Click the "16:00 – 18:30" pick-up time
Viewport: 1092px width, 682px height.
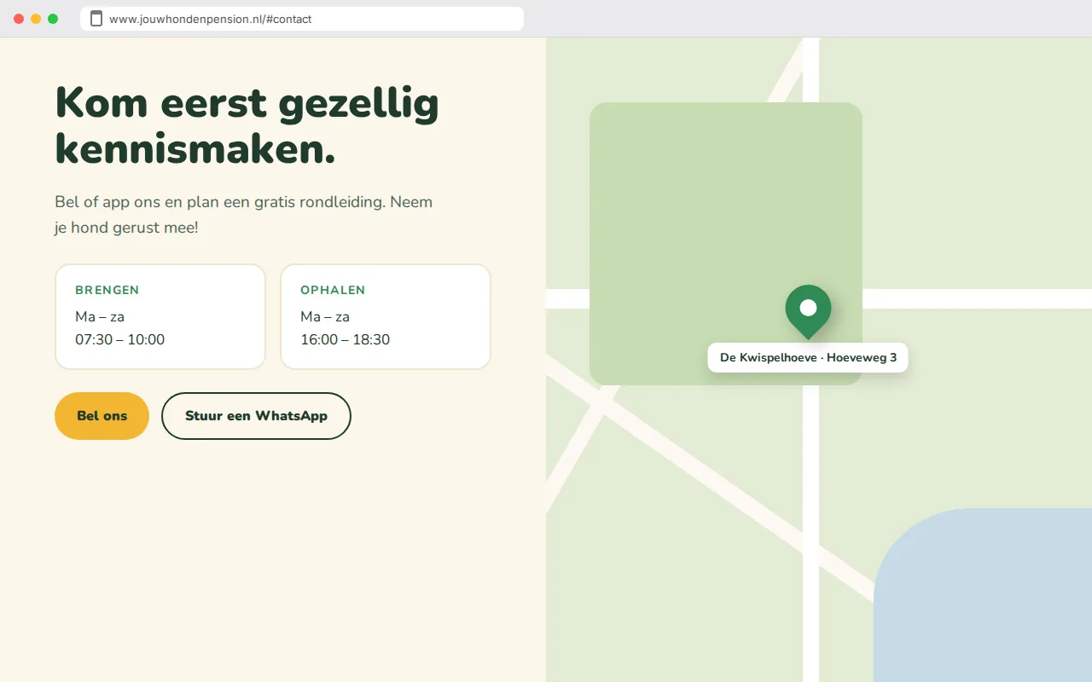[345, 339]
